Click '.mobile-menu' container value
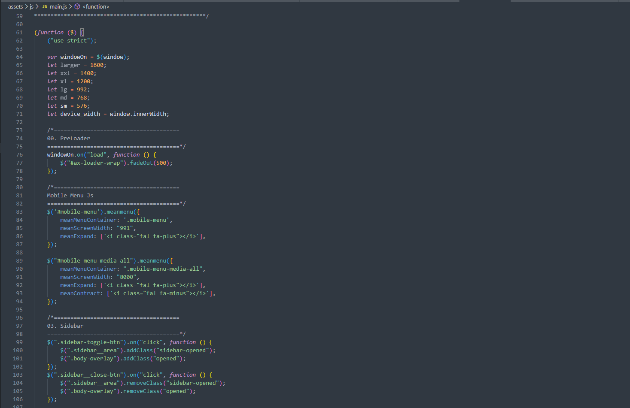The image size is (630, 408). tap(146, 220)
